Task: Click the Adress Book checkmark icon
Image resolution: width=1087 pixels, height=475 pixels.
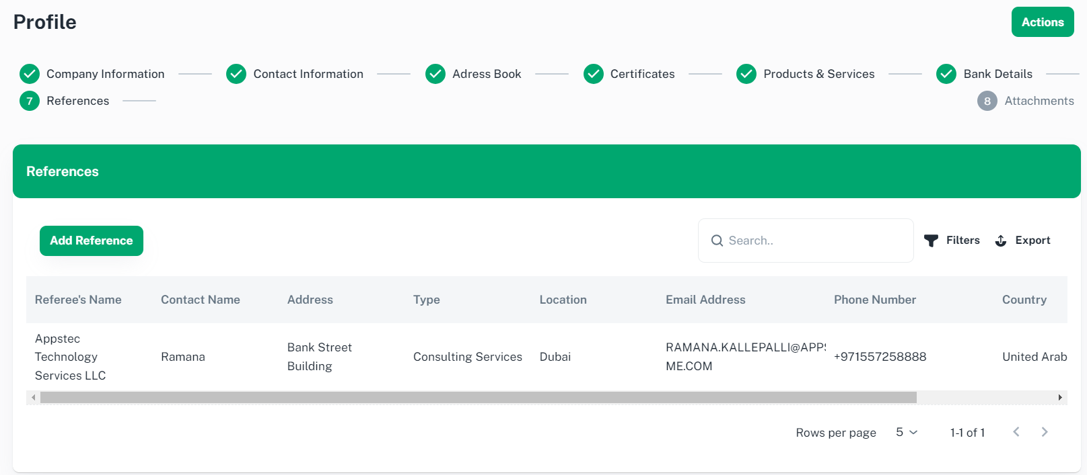Action: pos(435,74)
